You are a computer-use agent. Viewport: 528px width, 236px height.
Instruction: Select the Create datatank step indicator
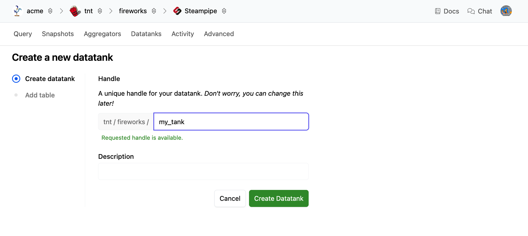[16, 79]
